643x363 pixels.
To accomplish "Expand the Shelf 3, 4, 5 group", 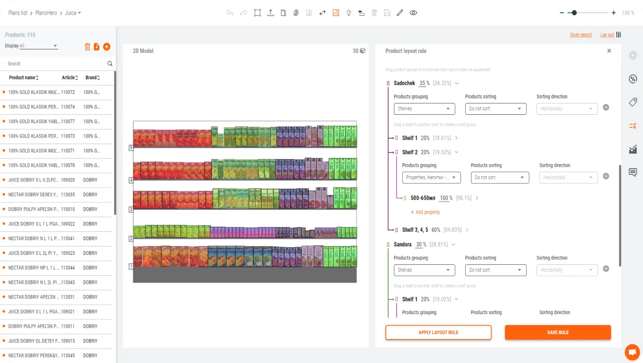I will point(467,230).
